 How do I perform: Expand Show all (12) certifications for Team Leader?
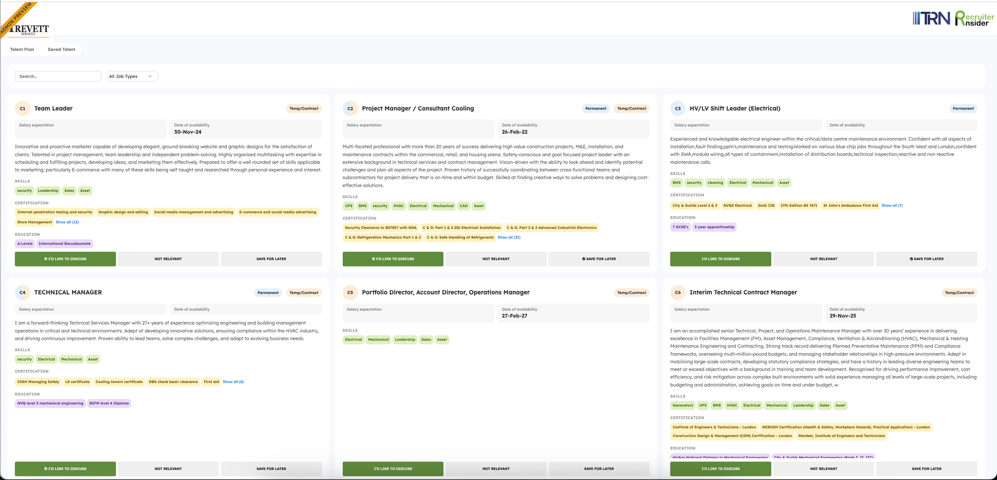click(68, 222)
